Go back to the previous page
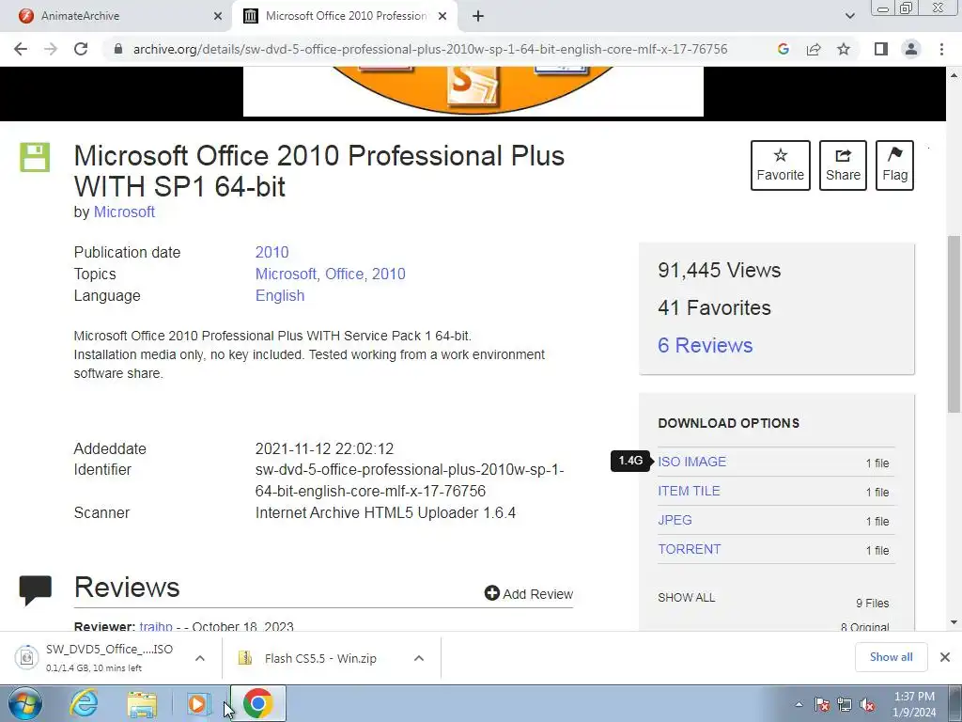962x722 pixels. pyautogui.click(x=21, y=49)
